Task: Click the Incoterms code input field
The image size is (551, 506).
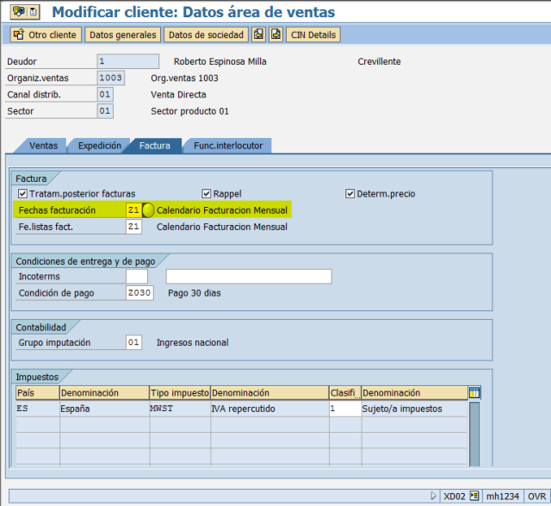Action: (x=137, y=276)
